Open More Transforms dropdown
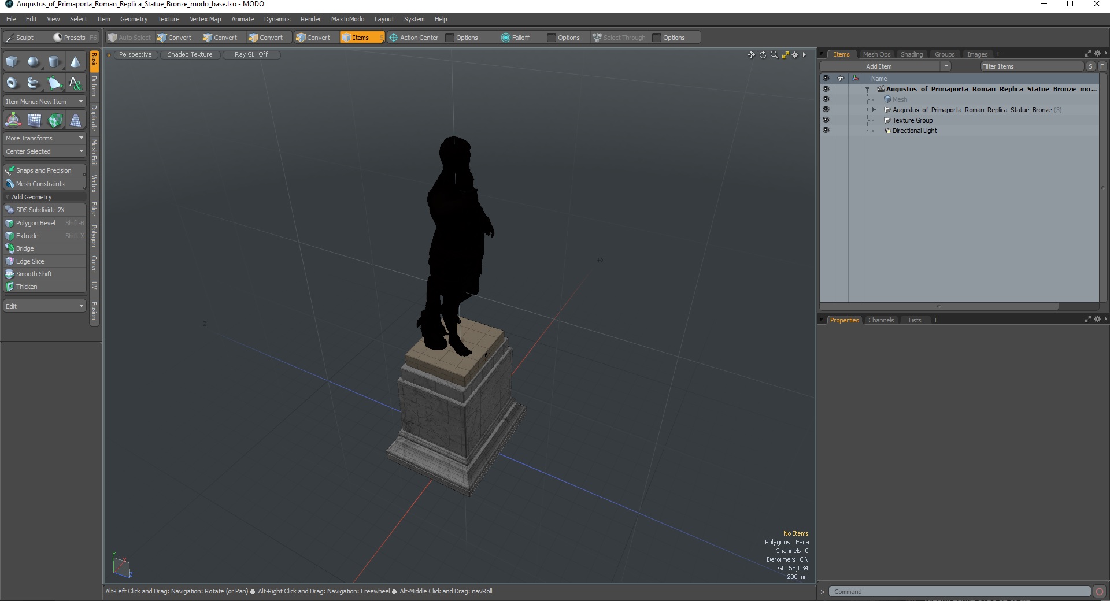Viewport: 1110px width, 601px height. coord(45,138)
